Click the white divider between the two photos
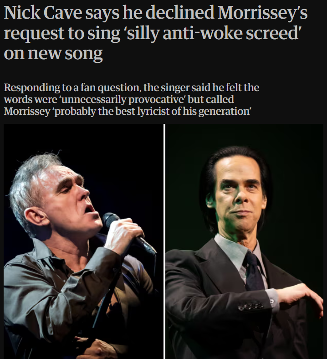 (x=164, y=241)
